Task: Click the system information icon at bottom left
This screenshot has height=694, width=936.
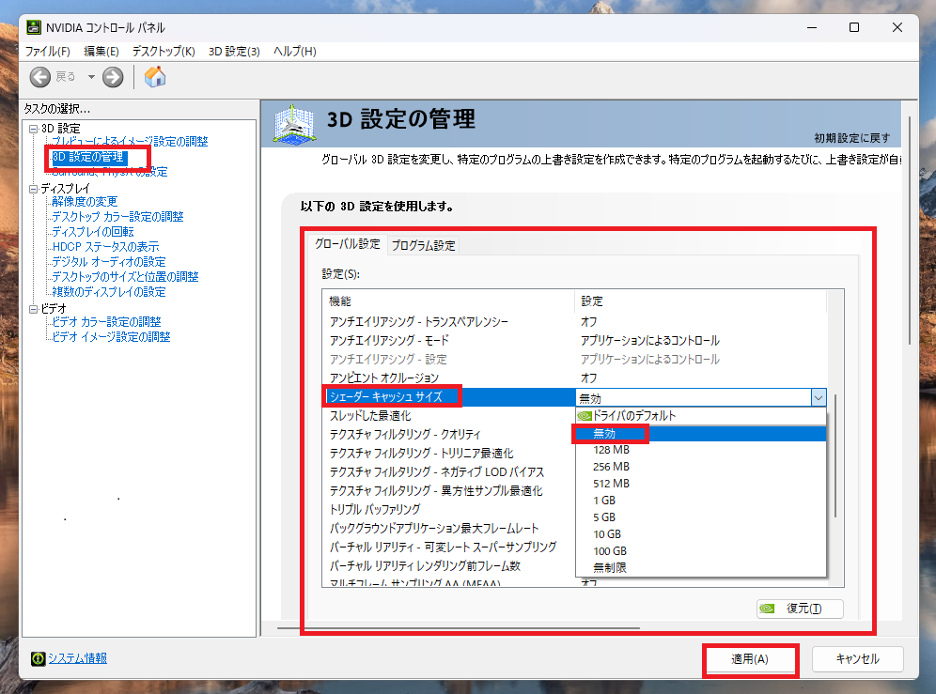Action: (38, 658)
